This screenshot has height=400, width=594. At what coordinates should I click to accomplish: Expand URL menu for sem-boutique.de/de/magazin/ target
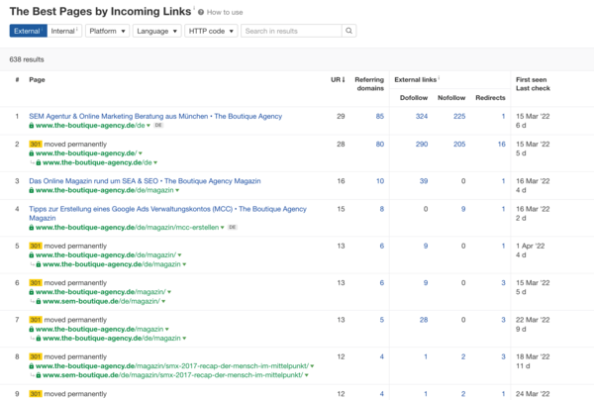click(163, 302)
